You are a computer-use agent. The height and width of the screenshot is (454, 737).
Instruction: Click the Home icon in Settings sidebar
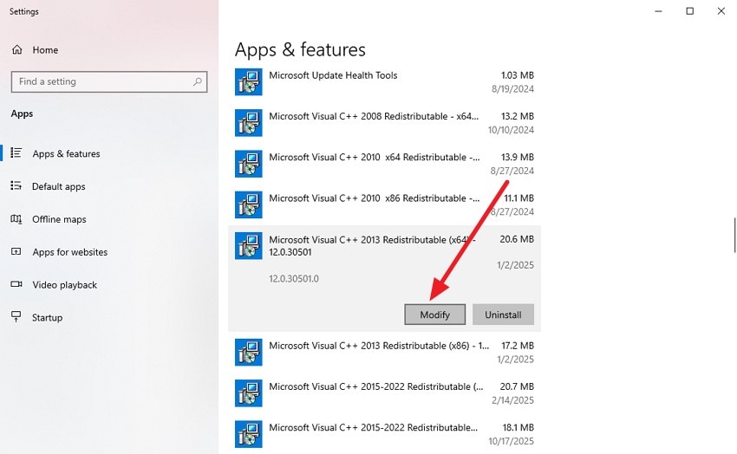point(17,49)
